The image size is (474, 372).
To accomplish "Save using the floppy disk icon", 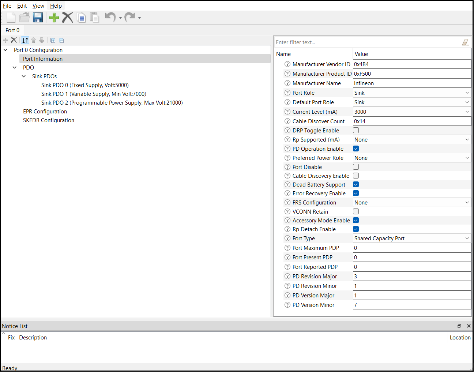I will tap(38, 17).
